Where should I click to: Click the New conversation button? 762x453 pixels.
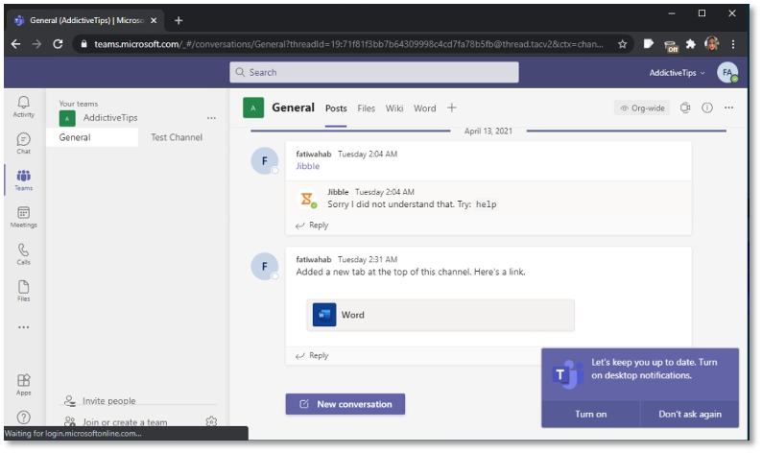(345, 404)
